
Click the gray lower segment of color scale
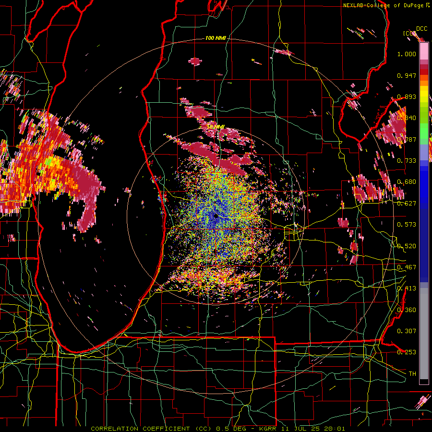(x=424, y=334)
